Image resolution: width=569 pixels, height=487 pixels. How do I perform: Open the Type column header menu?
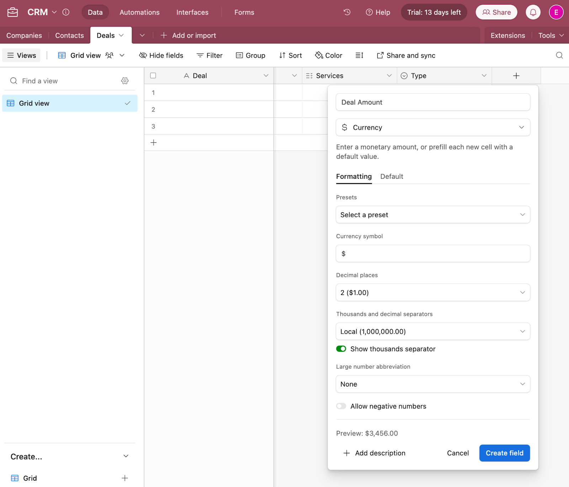(484, 76)
